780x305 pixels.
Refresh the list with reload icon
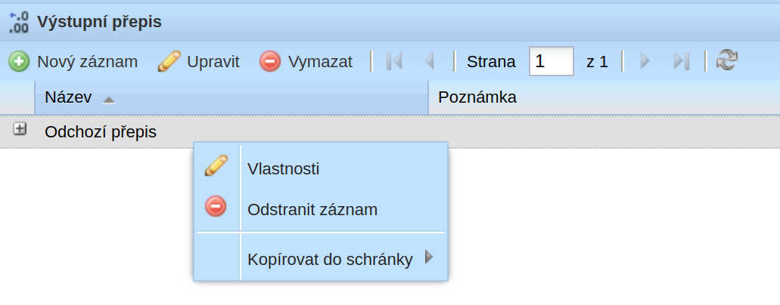pyautogui.click(x=727, y=61)
